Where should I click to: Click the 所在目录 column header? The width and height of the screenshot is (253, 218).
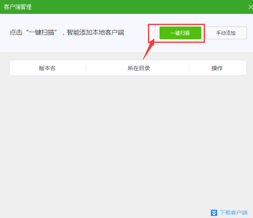tap(139, 68)
